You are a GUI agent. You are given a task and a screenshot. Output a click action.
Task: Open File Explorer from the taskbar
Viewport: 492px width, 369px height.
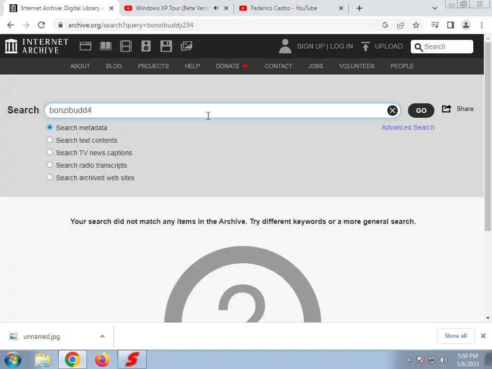tap(43, 359)
